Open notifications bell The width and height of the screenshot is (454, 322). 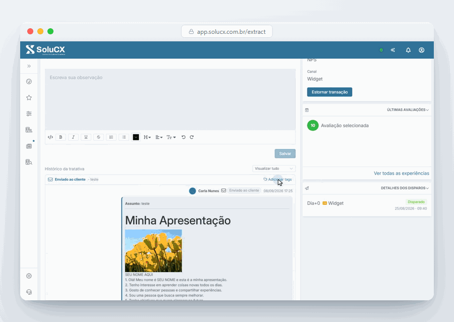pos(408,50)
